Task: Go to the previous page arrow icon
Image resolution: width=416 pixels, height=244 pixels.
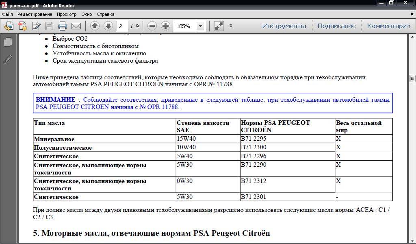Action: coord(94,26)
